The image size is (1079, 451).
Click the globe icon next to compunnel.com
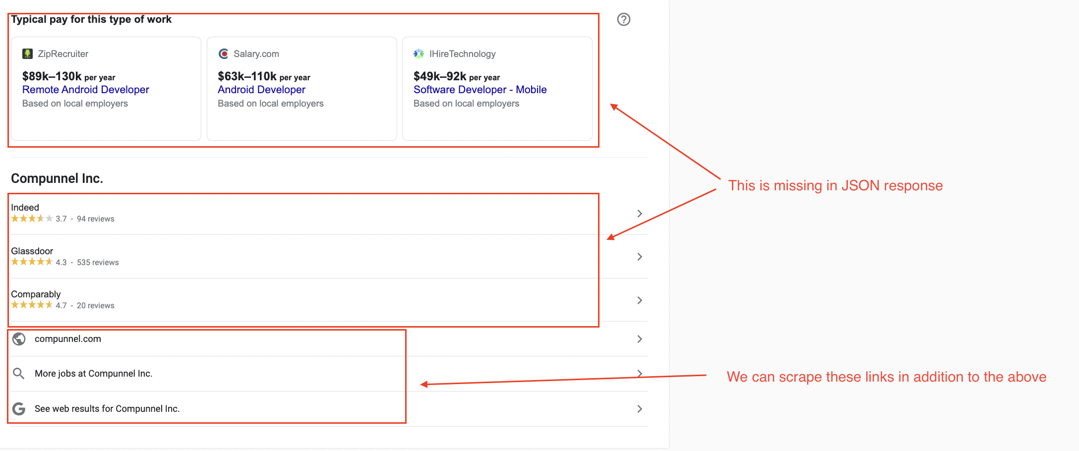[19, 339]
